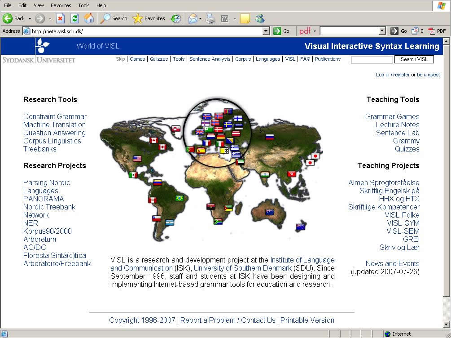Click the browser Home toolbar icon
The image size is (451, 338).
click(89, 18)
